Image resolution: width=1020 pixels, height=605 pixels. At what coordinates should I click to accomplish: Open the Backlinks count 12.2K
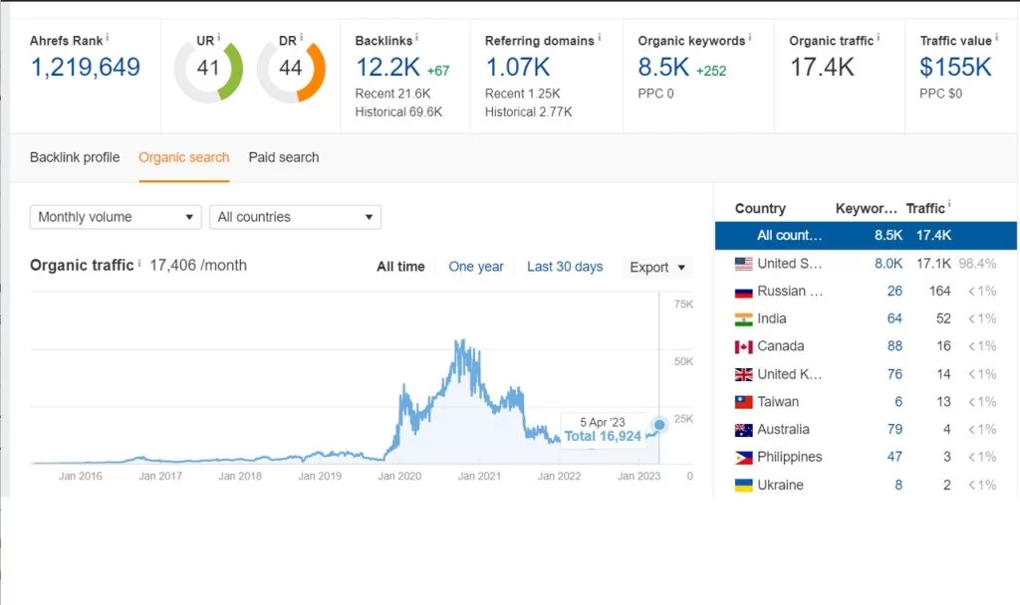click(x=387, y=67)
